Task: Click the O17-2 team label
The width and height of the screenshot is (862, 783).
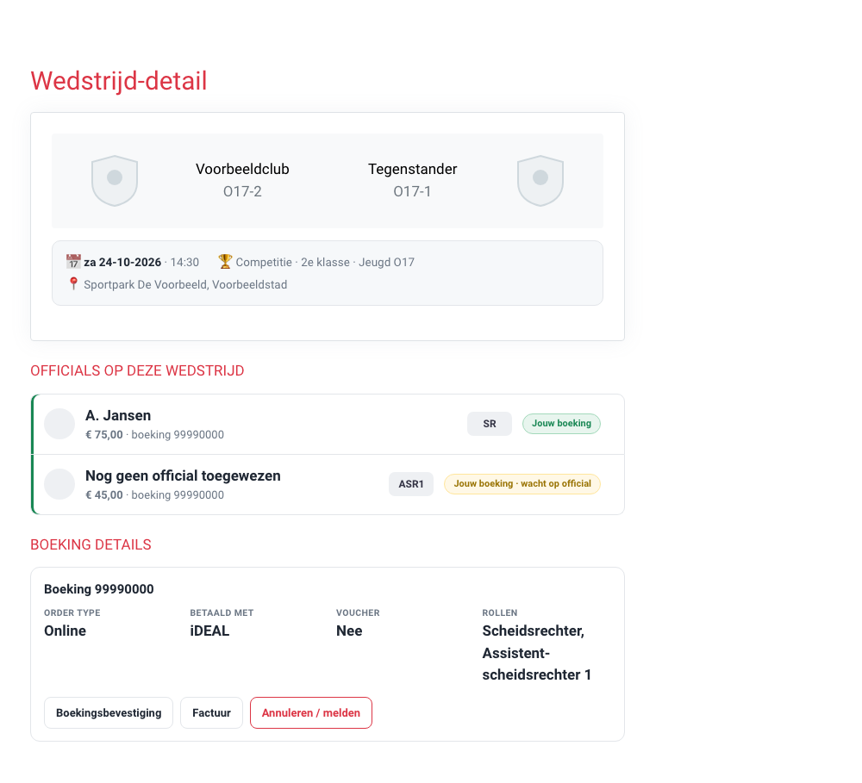Action: tap(242, 192)
